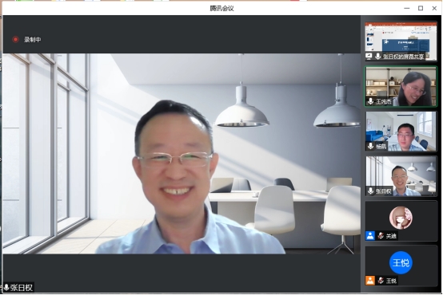Select the small 张日权 video thumbnail
Image resolution: width=443 pixels, height=295 pixels.
point(401,176)
